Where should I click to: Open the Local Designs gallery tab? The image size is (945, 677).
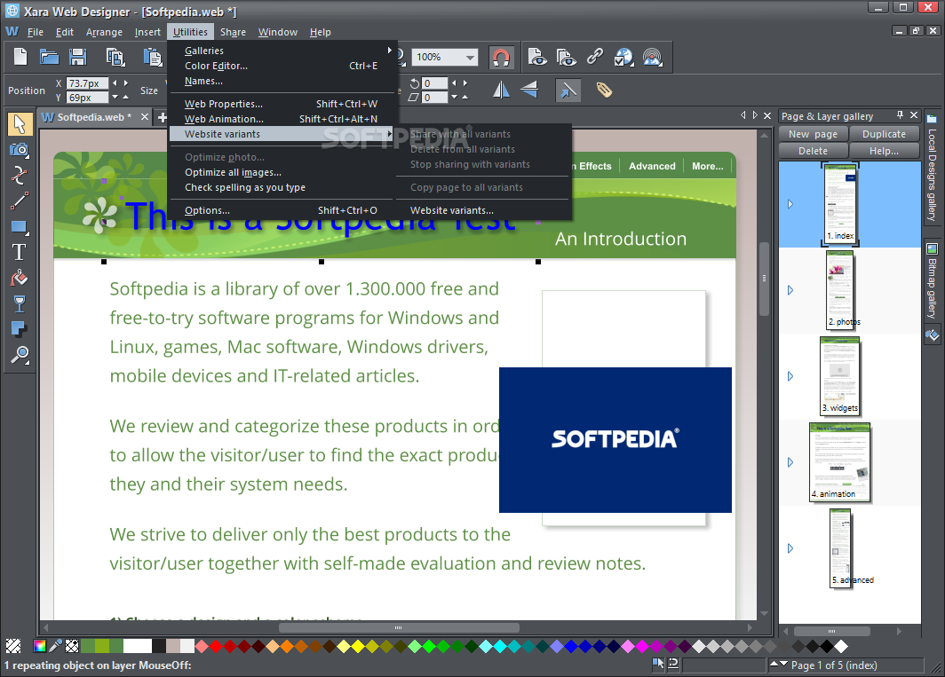[932, 168]
